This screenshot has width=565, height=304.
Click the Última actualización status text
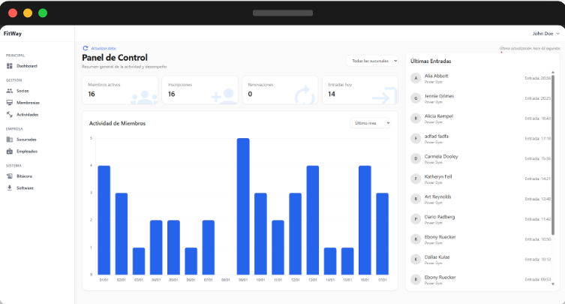point(530,48)
